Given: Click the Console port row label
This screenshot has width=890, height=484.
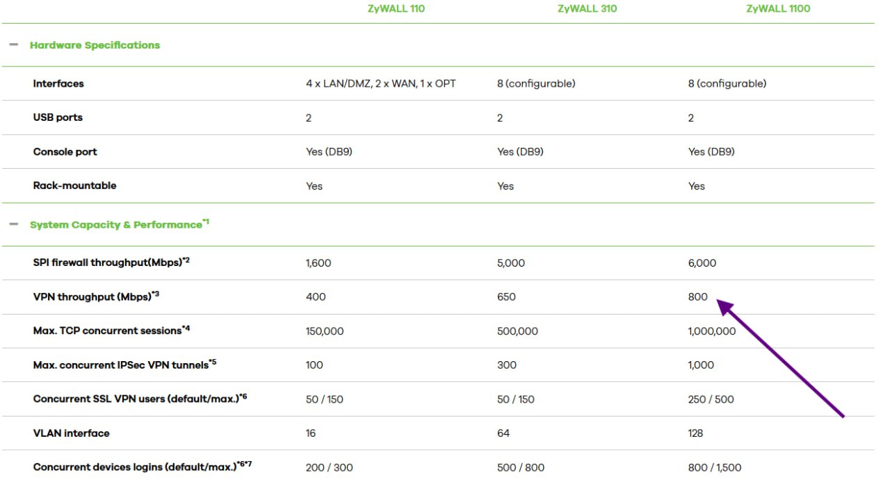Looking at the screenshot, I should coord(65,151).
